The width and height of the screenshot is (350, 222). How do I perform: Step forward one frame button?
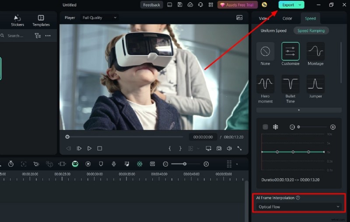point(79,149)
